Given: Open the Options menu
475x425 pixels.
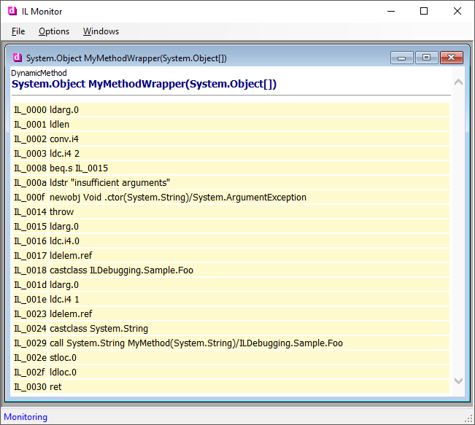Looking at the screenshot, I should coord(54,31).
